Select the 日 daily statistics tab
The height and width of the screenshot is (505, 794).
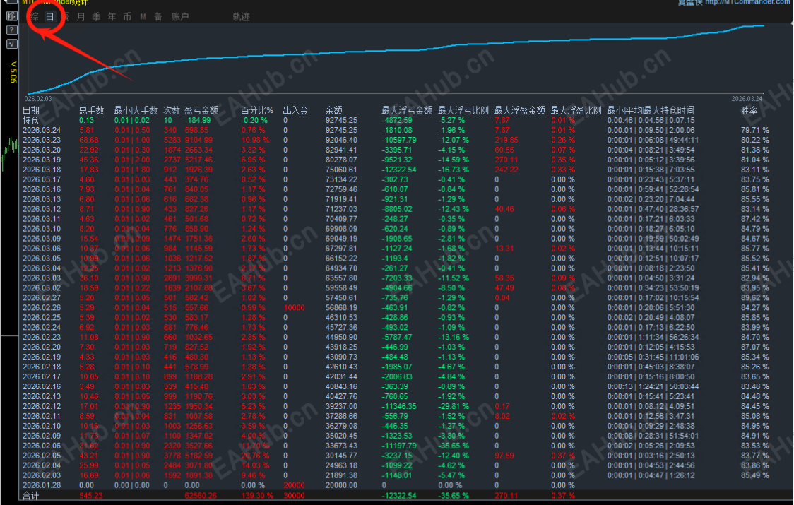[x=49, y=17]
